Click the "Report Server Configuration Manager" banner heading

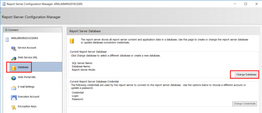click(31, 17)
